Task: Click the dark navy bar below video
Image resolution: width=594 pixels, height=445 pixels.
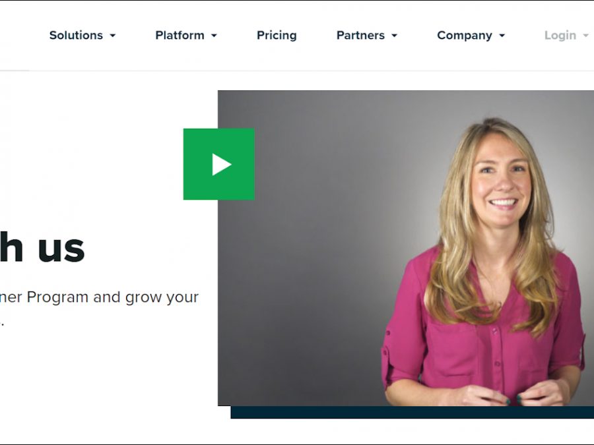Action: (412, 412)
